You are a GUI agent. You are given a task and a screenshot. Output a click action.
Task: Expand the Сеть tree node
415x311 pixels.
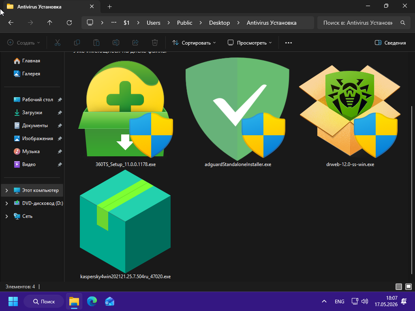6,216
